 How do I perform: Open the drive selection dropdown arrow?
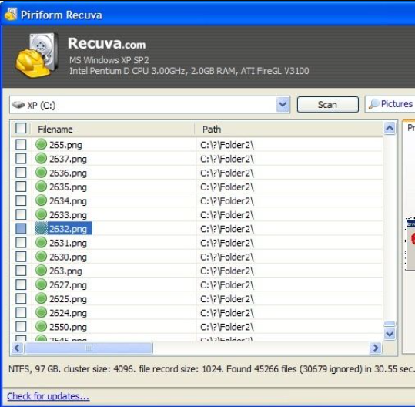click(x=283, y=105)
